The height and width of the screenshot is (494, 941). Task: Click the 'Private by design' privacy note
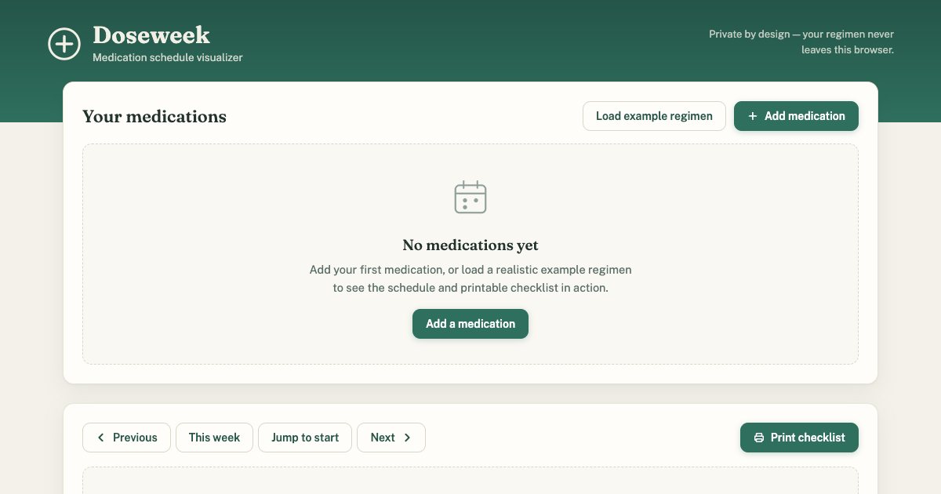pyautogui.click(x=801, y=42)
